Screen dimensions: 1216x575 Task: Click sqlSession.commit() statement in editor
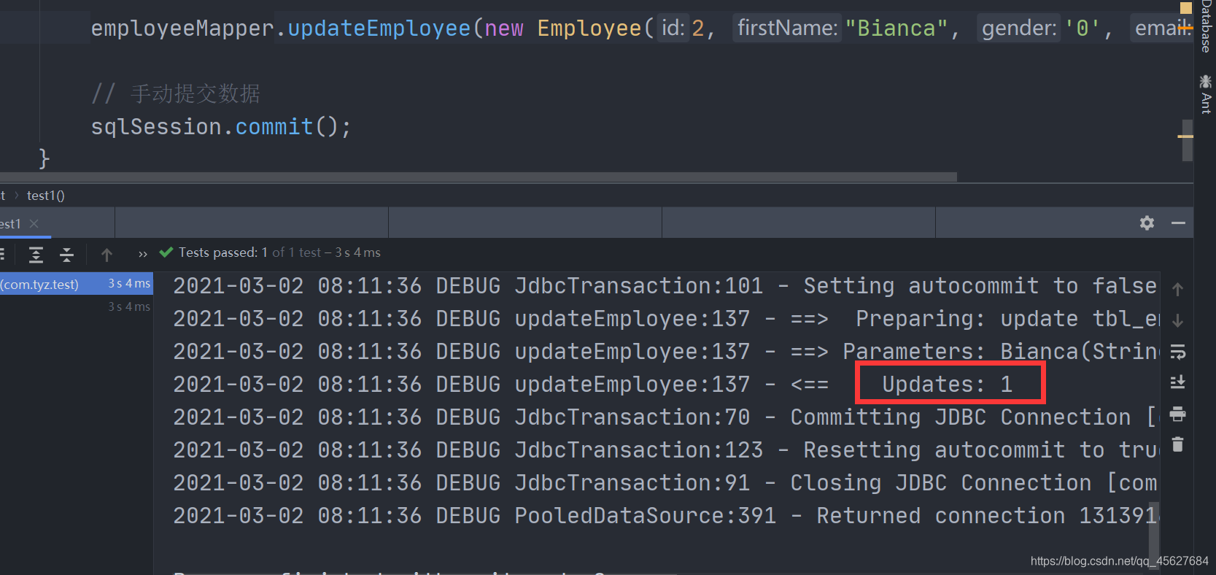pyautogui.click(x=220, y=127)
